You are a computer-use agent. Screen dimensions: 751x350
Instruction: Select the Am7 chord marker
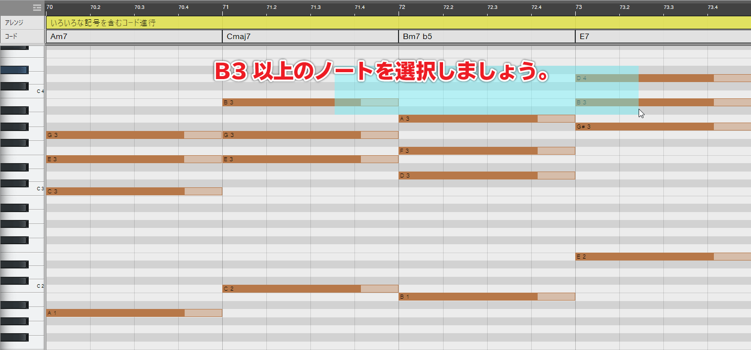tap(134, 37)
